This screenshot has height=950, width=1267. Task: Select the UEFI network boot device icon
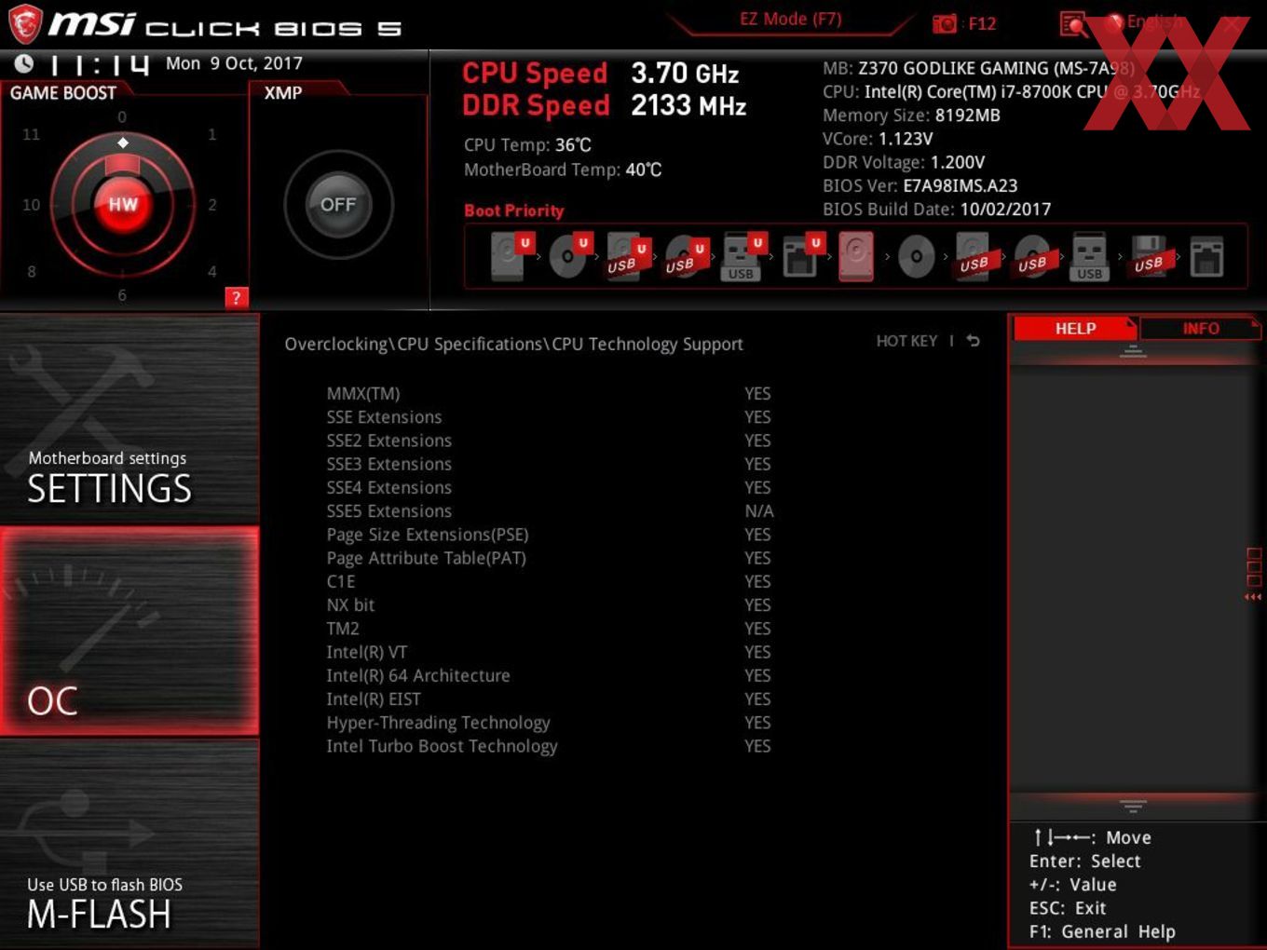[801, 256]
